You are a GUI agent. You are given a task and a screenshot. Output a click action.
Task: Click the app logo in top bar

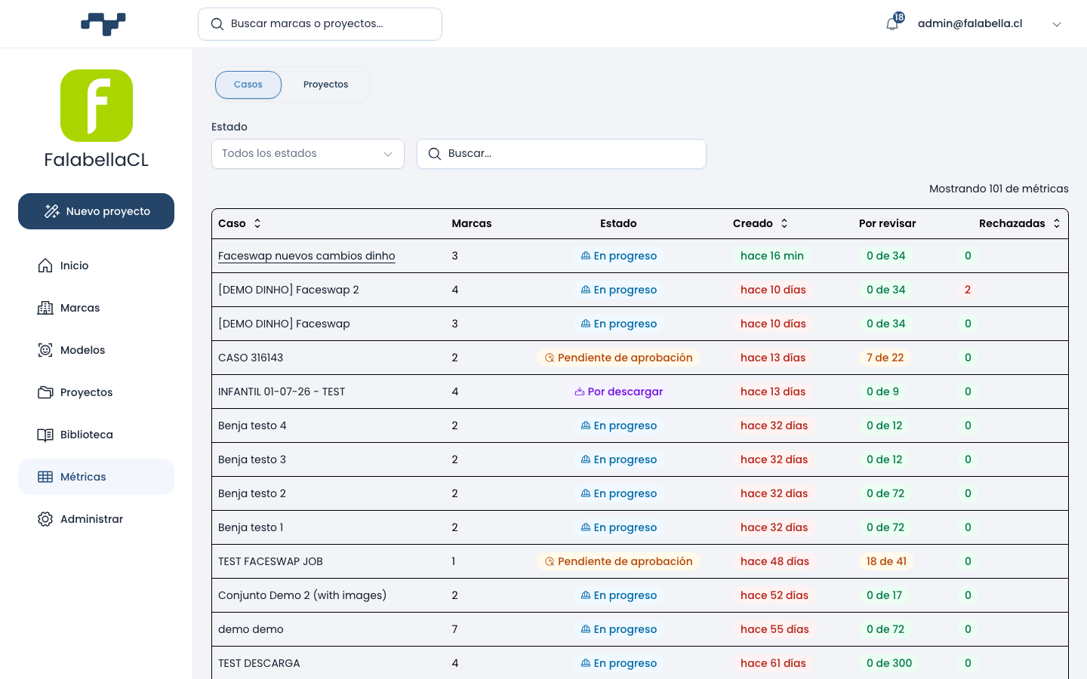[103, 24]
